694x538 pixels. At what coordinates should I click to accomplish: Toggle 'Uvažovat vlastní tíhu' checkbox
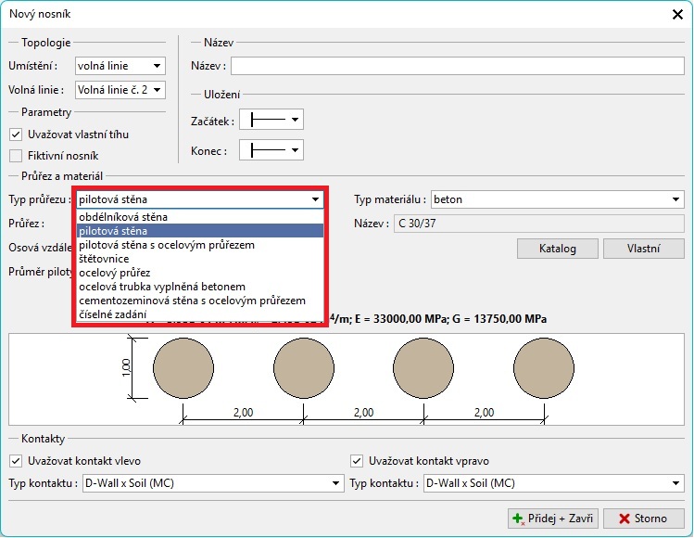click(x=16, y=134)
